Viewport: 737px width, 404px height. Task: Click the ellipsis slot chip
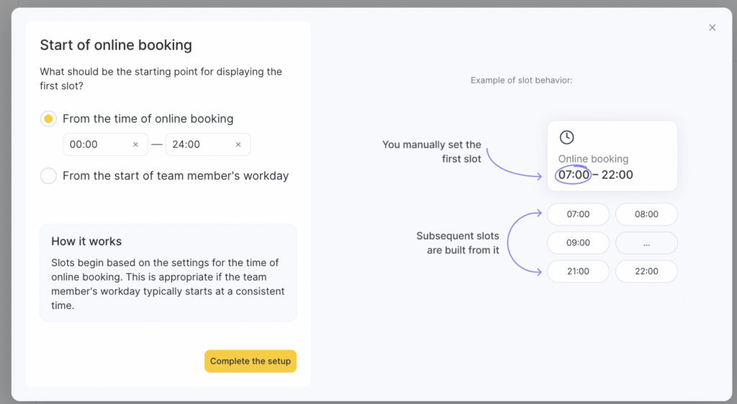(x=646, y=243)
